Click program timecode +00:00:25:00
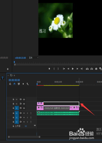 (21, 58)
